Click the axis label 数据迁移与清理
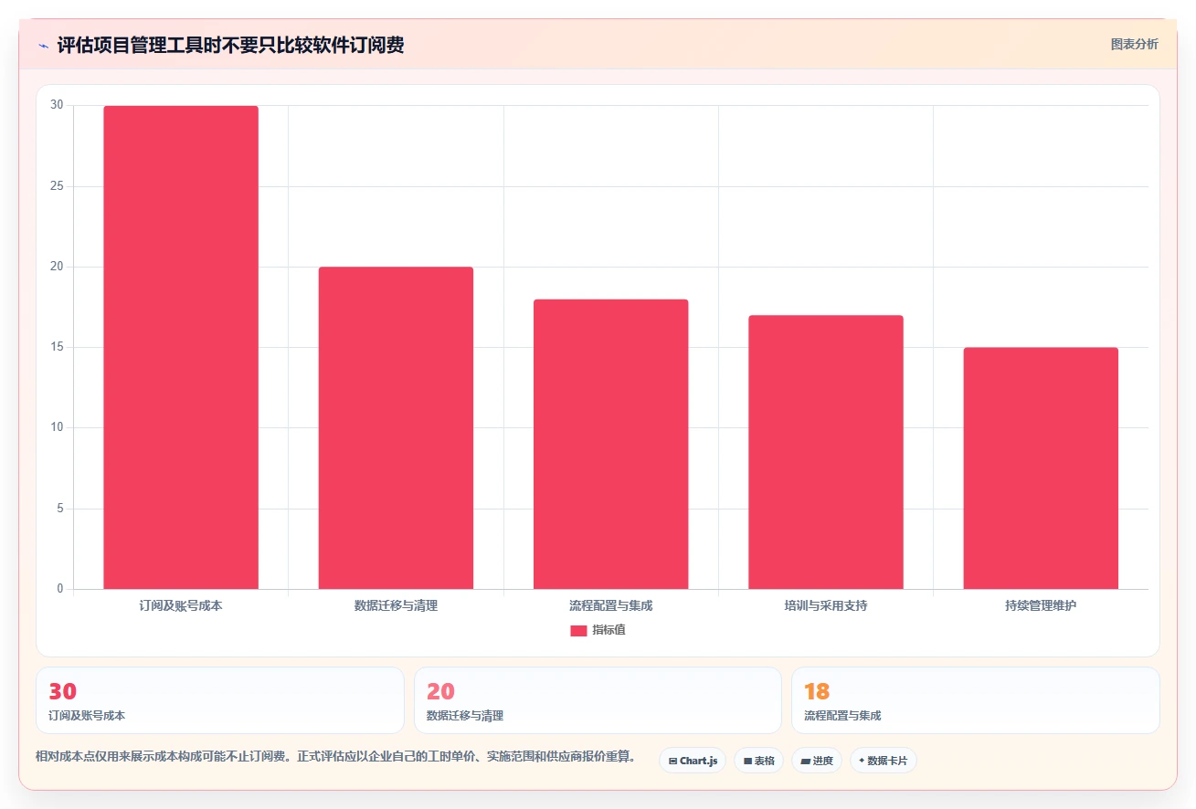 click(396, 605)
